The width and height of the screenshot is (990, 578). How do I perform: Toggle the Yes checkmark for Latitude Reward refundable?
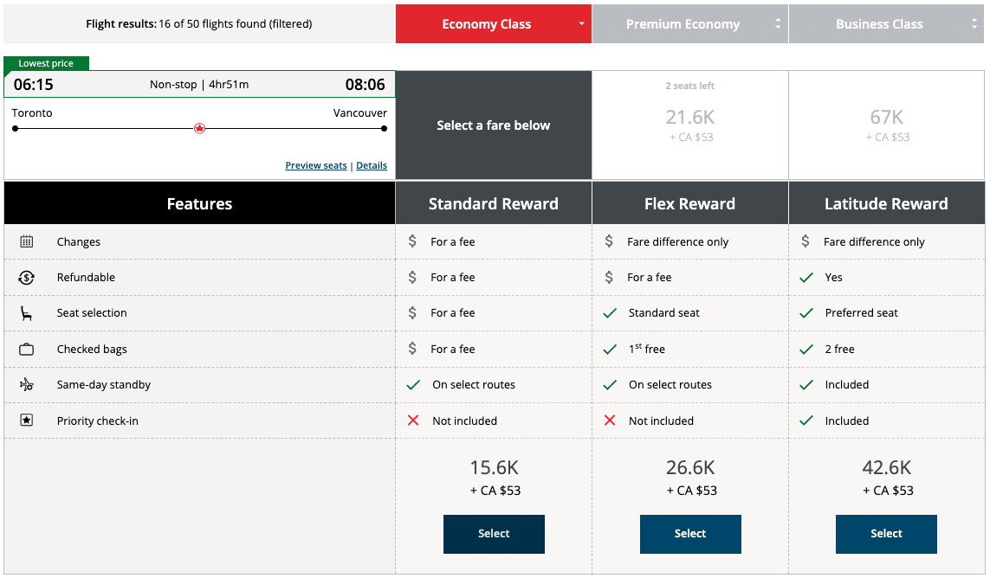tap(807, 277)
